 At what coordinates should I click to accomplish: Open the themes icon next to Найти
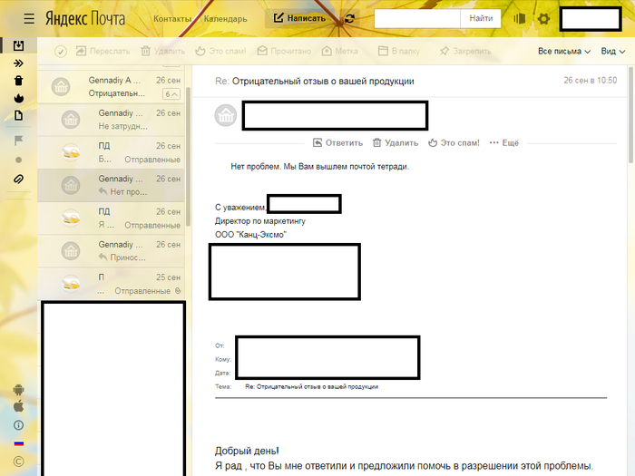(520, 18)
